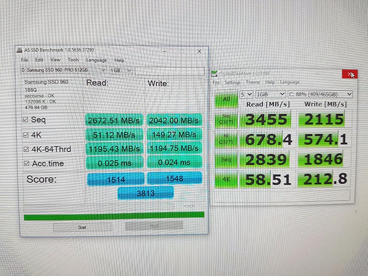Open Language menu in CrystalDiskMark
The height and width of the screenshot is (276, 368).
pos(290,82)
